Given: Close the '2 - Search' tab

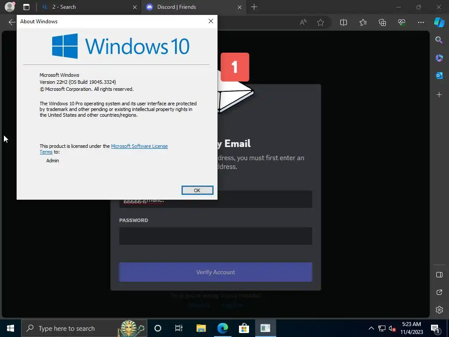Looking at the screenshot, I should pos(135,7).
